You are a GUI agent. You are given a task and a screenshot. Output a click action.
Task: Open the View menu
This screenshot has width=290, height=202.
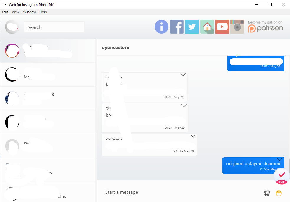point(16,12)
